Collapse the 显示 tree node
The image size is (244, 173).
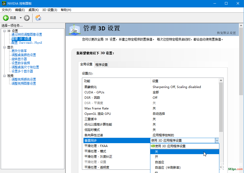[x=4, y=47]
